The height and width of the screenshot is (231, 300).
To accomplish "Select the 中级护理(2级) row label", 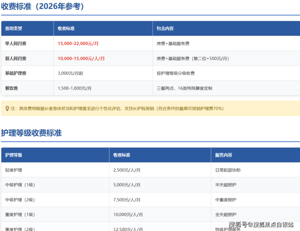I will tap(20, 200).
